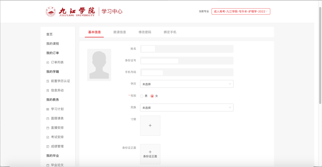Open the 民族 selection dropdown

click(187, 108)
